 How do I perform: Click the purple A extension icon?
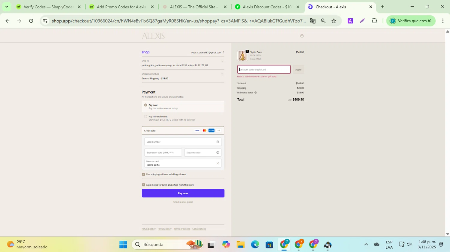point(350,21)
